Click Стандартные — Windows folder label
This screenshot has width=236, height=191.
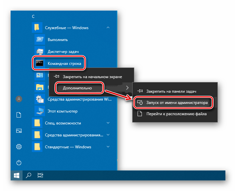68,147
